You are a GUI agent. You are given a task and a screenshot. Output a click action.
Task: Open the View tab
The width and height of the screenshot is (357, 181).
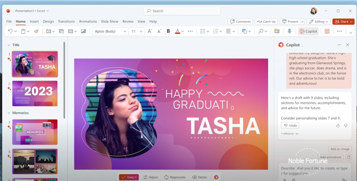point(141,21)
